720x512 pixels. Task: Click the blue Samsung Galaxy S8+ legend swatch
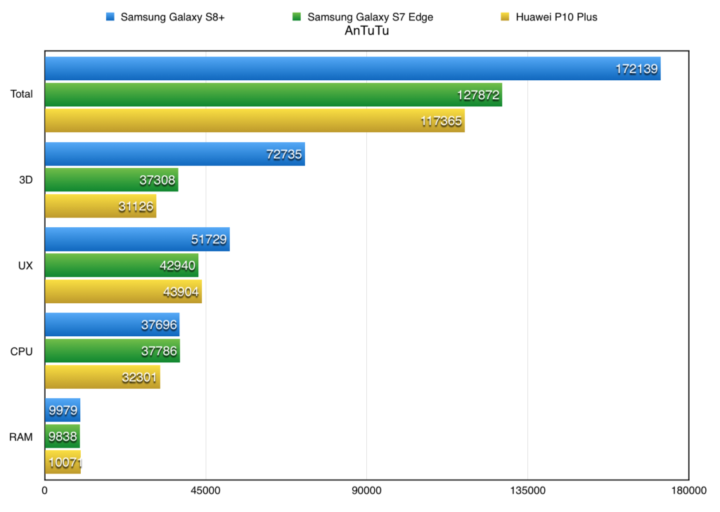tap(110, 17)
